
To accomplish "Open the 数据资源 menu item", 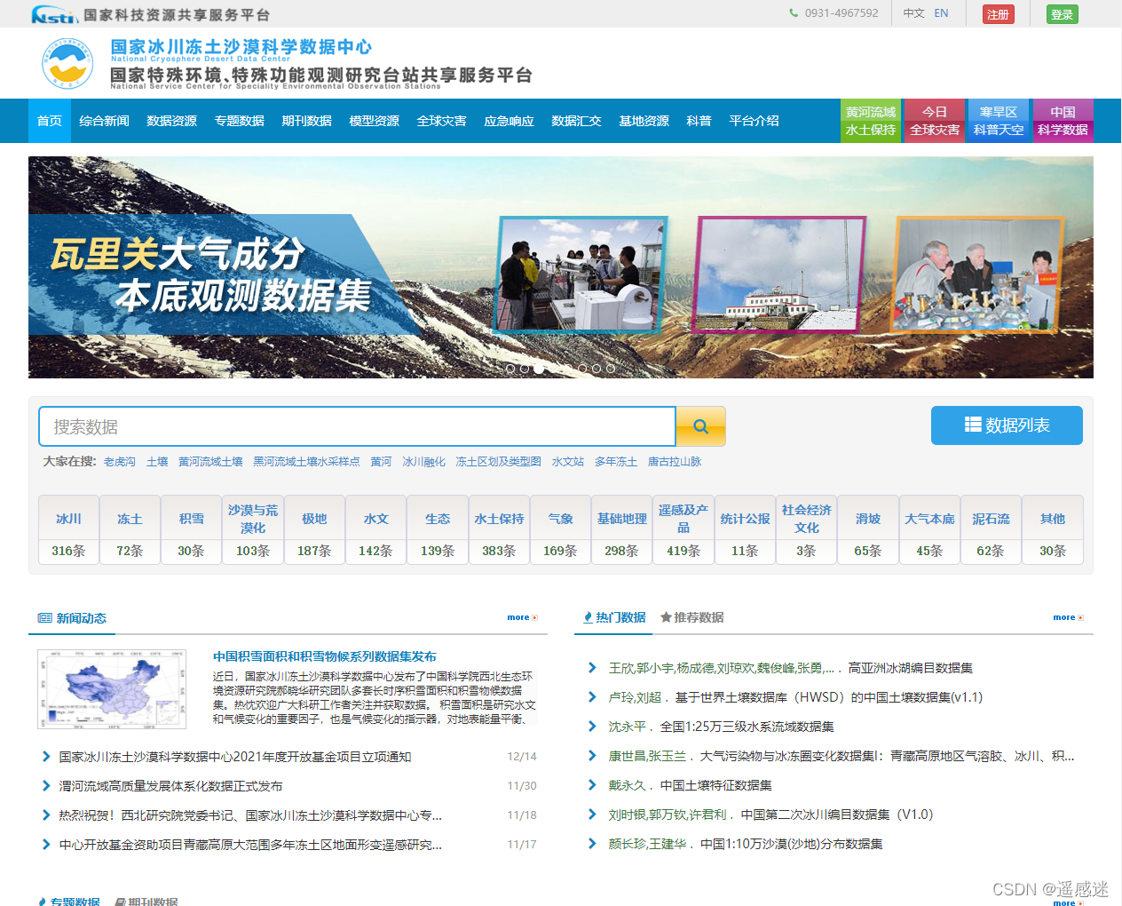I will (171, 121).
